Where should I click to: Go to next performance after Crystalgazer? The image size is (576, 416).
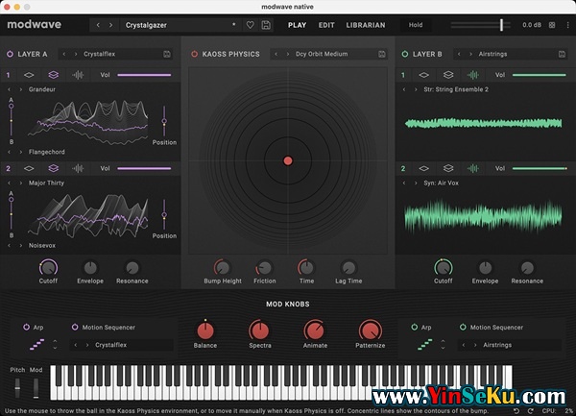(x=110, y=25)
